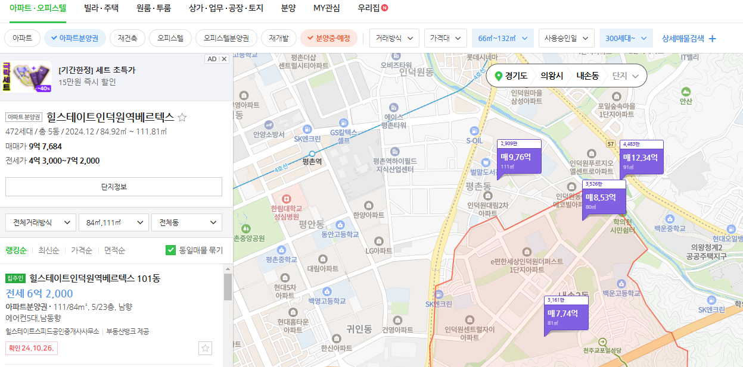This screenshot has height=367, width=743.
Task: Click the green location pin beside 경기도
Action: click(499, 76)
